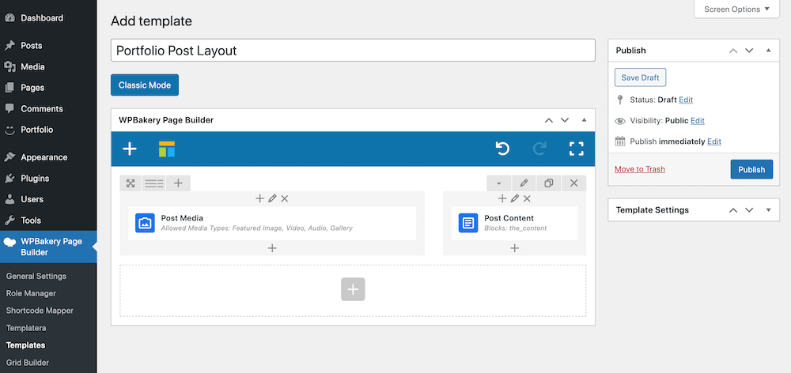Append element plus below Post Content

click(x=515, y=248)
